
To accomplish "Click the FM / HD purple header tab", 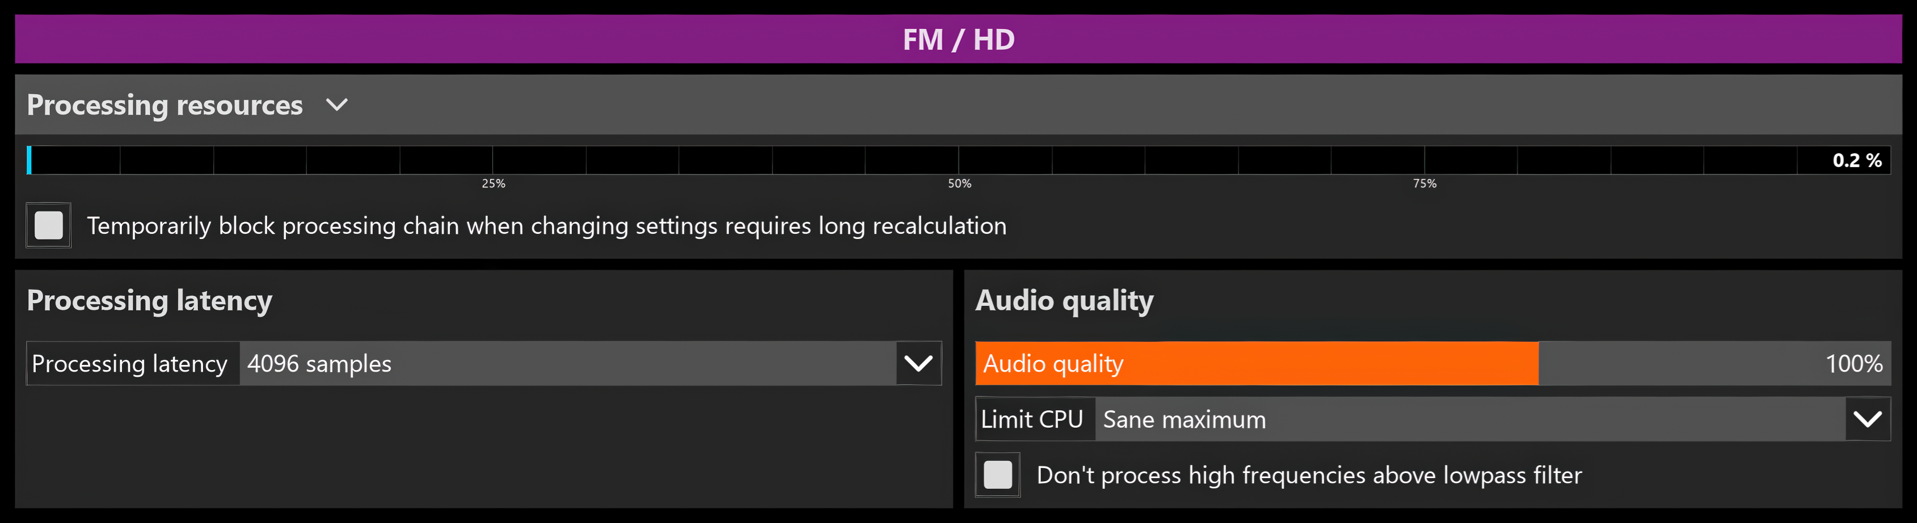I will 959,39.
